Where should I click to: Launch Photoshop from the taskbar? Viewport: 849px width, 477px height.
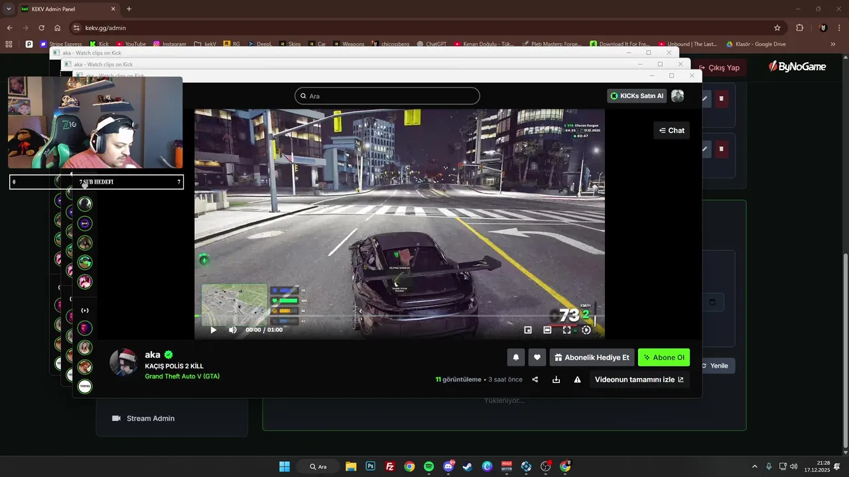370,466
